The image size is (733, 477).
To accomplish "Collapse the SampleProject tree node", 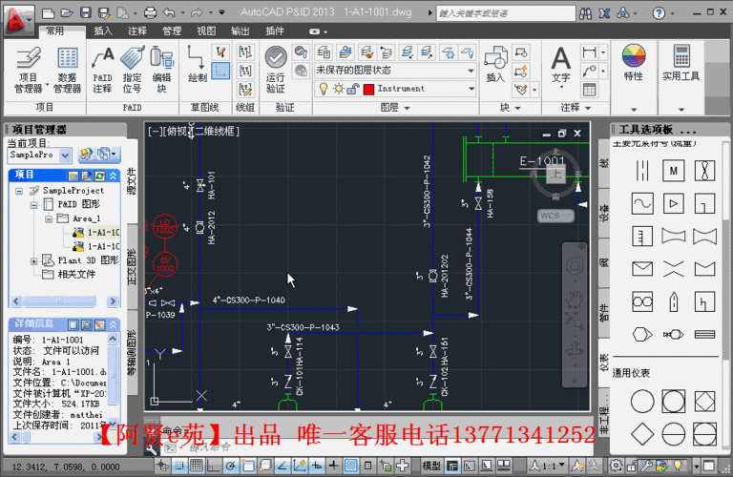I will [19, 191].
